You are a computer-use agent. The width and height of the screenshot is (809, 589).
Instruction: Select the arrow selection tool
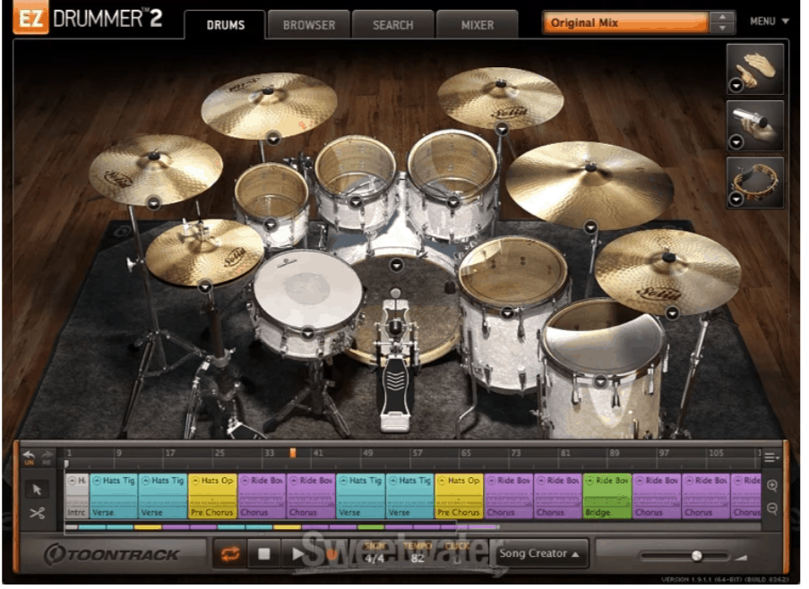pyautogui.click(x=36, y=488)
